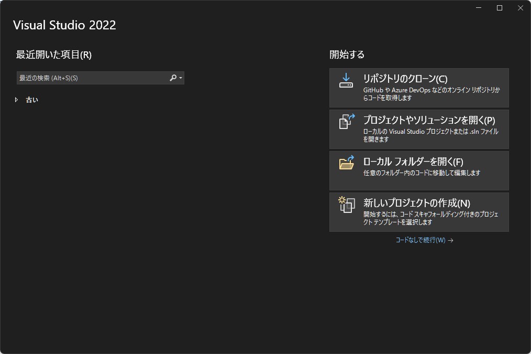Click リポジトリのクローン(C) button

click(x=419, y=88)
